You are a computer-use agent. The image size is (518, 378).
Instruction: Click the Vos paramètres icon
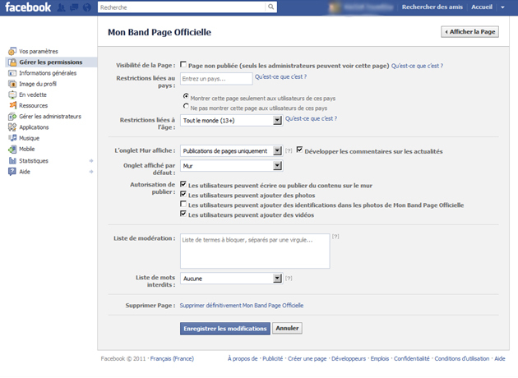[12, 51]
